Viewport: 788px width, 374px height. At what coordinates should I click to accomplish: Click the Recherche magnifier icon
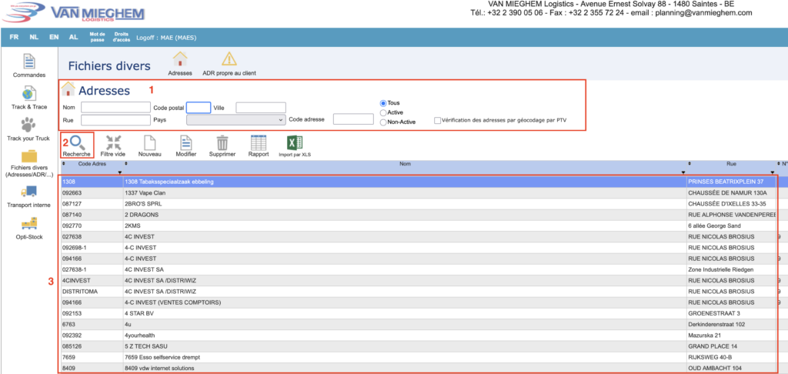[x=77, y=143]
